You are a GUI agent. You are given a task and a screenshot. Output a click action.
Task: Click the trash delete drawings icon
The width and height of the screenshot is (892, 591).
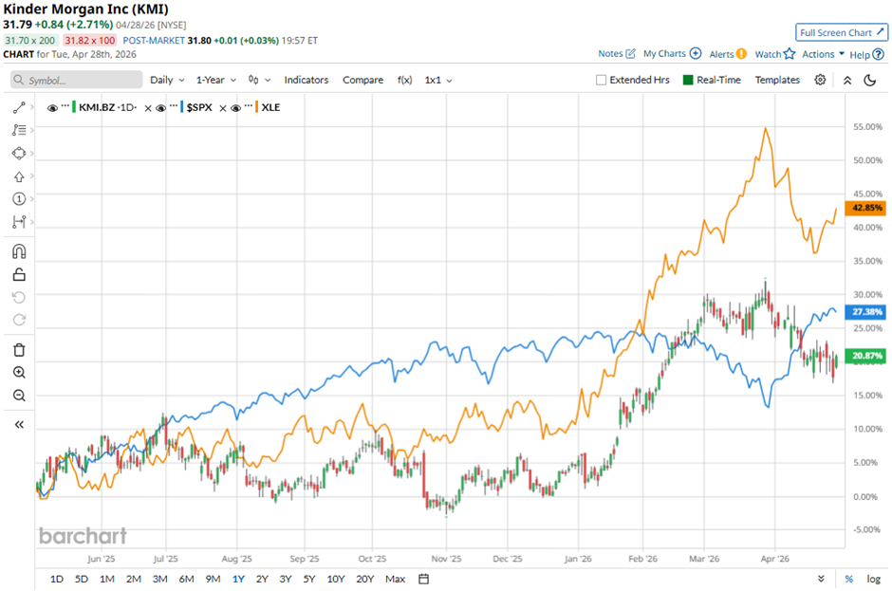[19, 350]
